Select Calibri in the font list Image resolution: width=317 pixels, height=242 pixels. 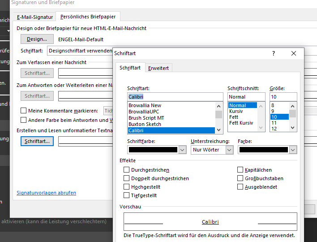click(x=171, y=130)
